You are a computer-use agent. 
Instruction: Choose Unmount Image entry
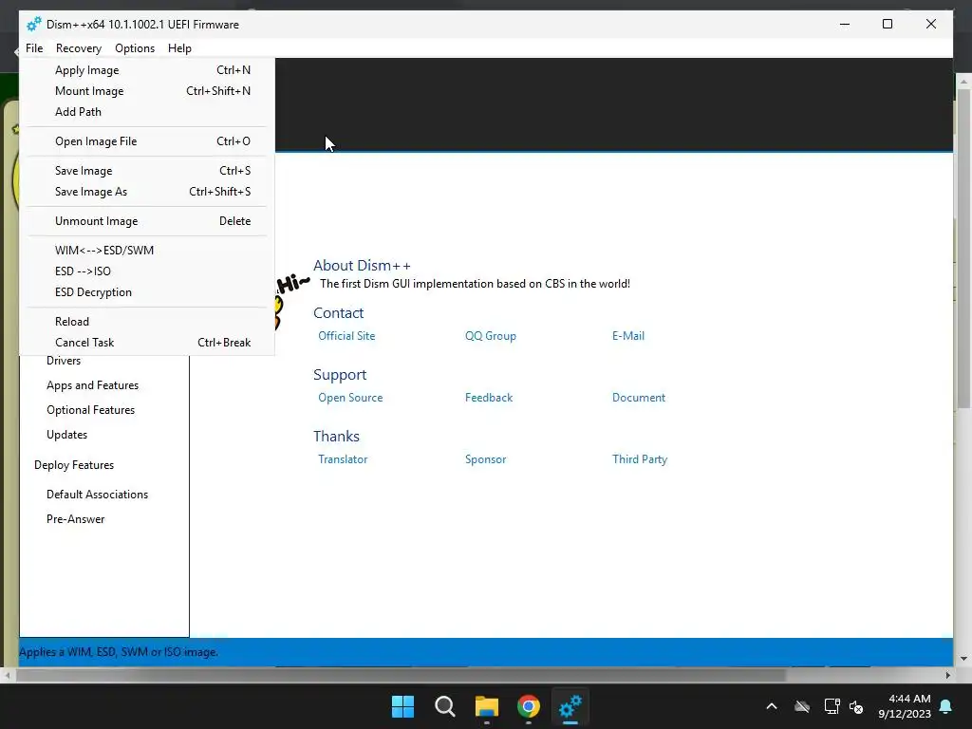pyautogui.click(x=147, y=221)
